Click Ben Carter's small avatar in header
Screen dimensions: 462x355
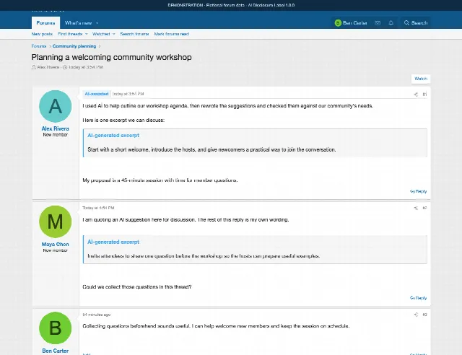pos(338,22)
